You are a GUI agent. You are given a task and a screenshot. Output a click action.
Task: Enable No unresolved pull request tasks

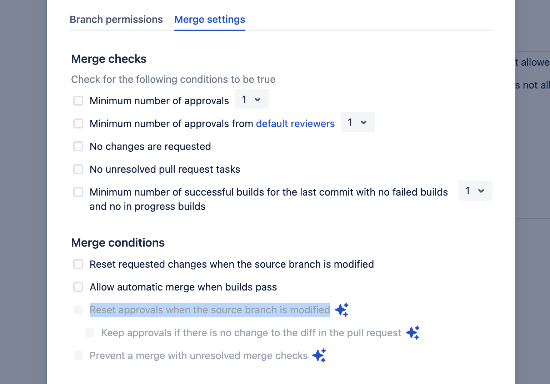pos(78,169)
